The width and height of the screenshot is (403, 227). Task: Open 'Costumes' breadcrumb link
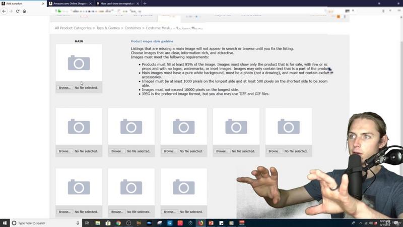[x=132, y=28]
